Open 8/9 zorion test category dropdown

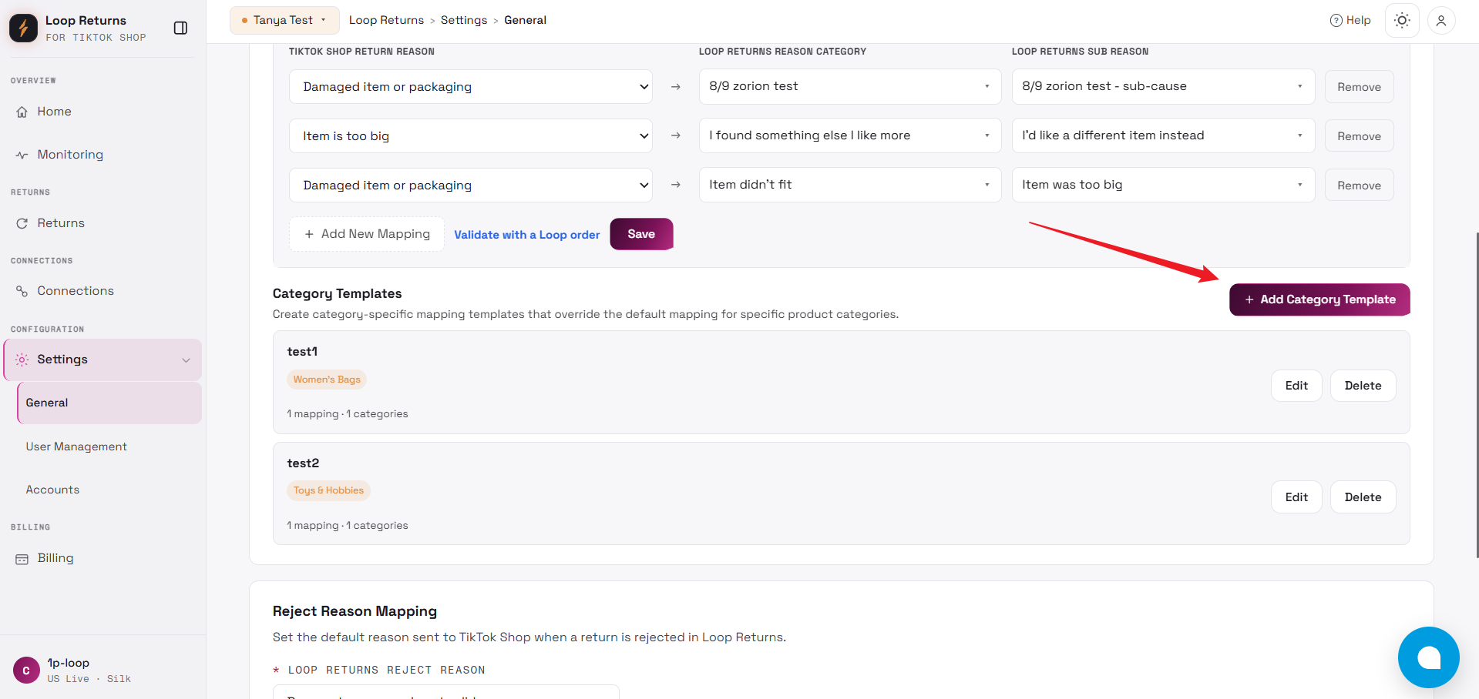tap(849, 86)
